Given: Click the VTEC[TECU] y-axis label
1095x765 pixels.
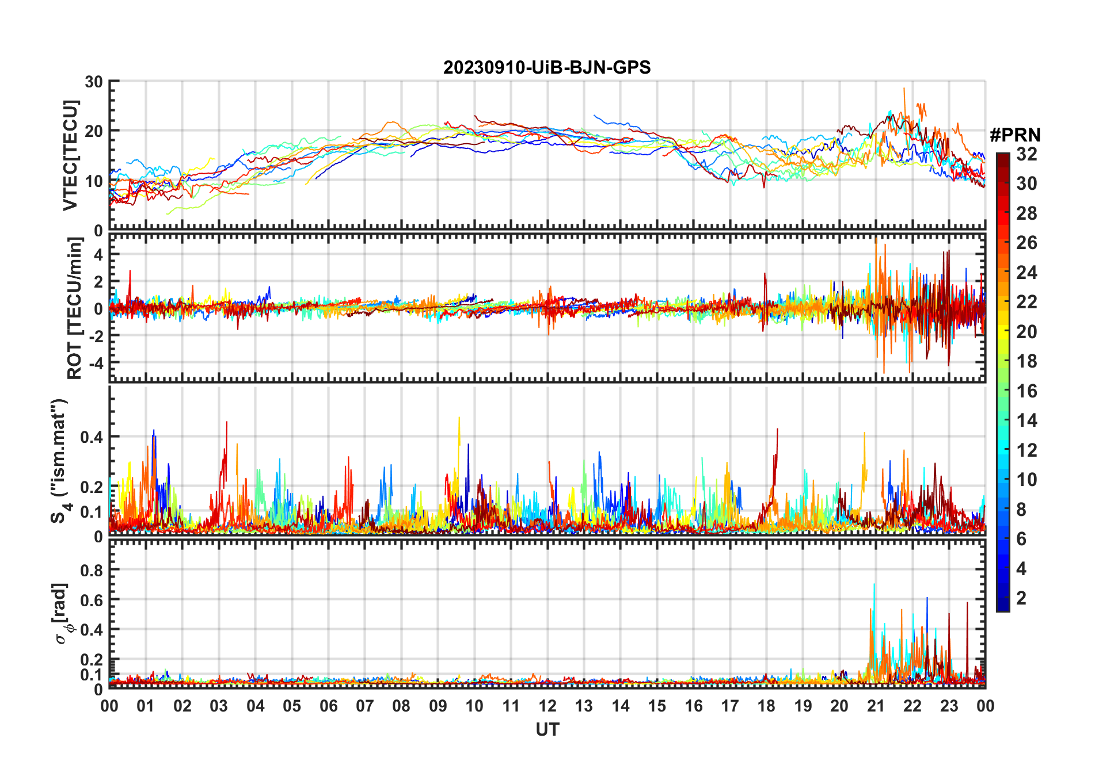Looking at the screenshot, I should click(x=70, y=156).
